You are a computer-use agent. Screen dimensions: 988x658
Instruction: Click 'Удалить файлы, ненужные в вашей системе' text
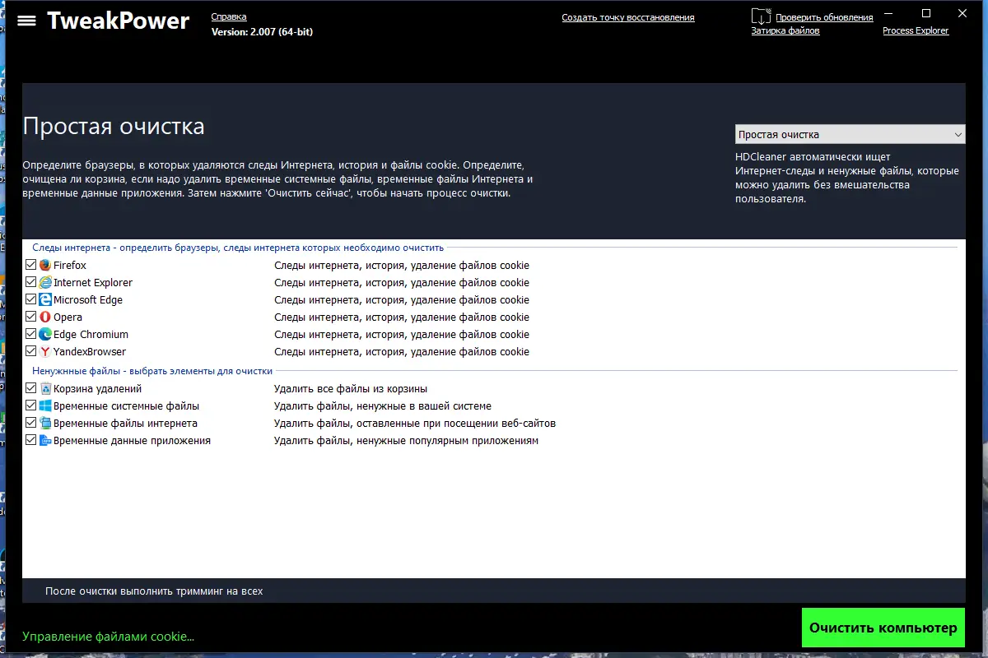point(383,406)
